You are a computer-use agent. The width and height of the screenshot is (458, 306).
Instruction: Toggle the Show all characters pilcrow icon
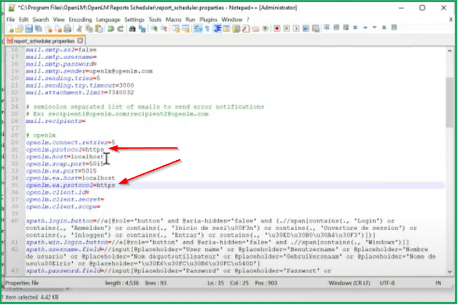(x=207, y=28)
